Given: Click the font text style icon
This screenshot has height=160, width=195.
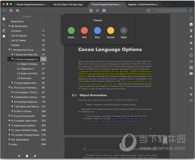Looking at the screenshot, I should (191, 88).
